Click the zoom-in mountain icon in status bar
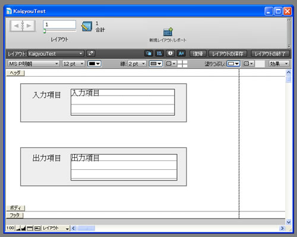This screenshot has height=237, width=297. (x=23, y=228)
